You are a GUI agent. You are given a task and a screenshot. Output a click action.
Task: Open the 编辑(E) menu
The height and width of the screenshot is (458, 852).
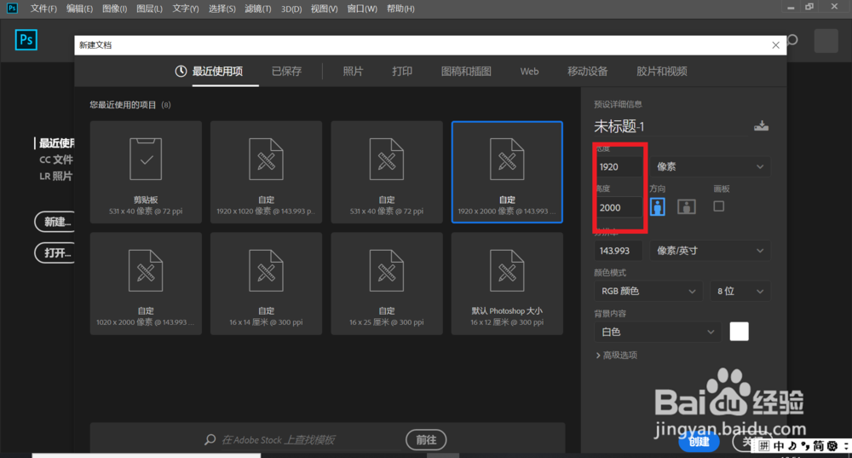click(x=79, y=9)
